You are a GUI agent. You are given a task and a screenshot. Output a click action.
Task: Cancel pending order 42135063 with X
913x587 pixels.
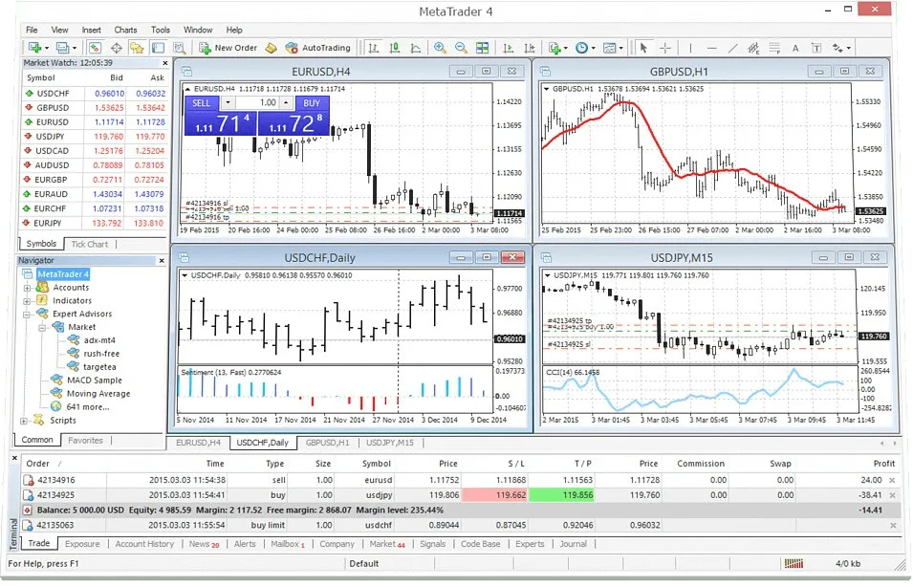click(892, 525)
